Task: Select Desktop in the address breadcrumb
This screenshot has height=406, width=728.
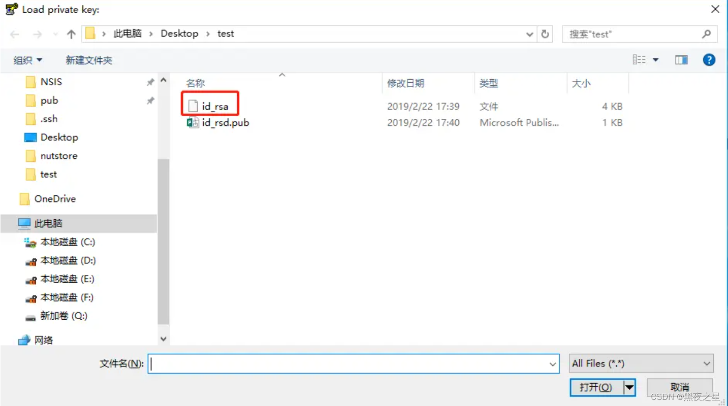Action: [x=179, y=33]
